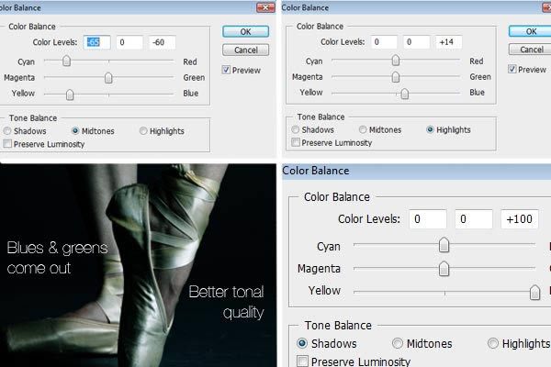Click the +14 color level field
Screen dimensions: 551x367
coord(449,42)
